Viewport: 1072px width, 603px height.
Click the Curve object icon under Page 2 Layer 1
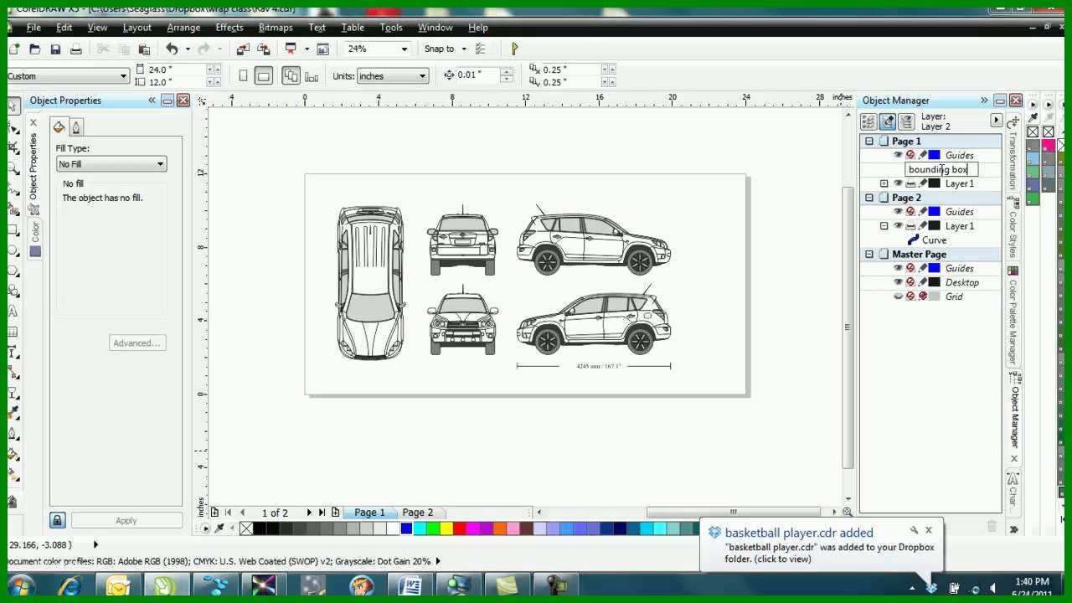[914, 240]
